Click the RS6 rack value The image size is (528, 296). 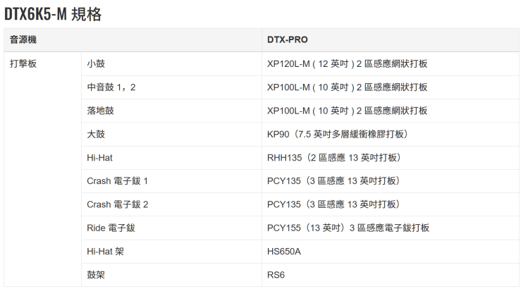click(276, 275)
